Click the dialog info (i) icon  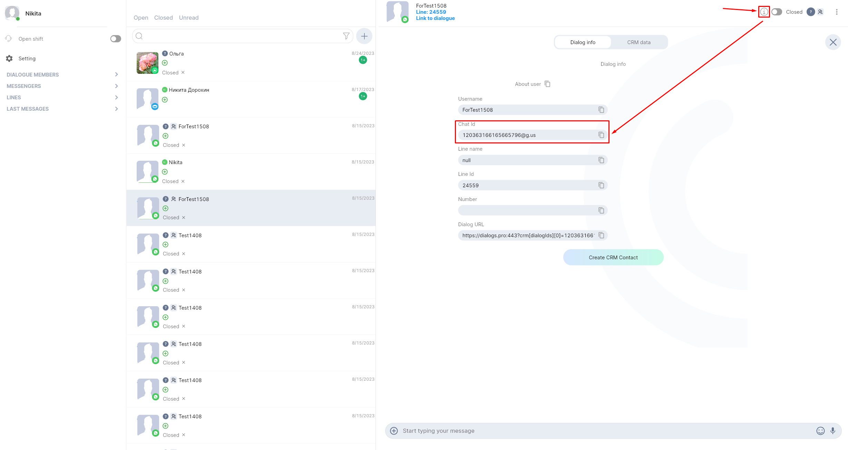point(764,12)
